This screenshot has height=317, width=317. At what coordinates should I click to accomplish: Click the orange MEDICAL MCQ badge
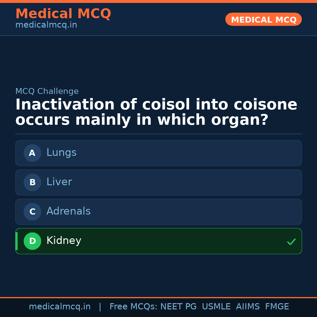[263, 19]
